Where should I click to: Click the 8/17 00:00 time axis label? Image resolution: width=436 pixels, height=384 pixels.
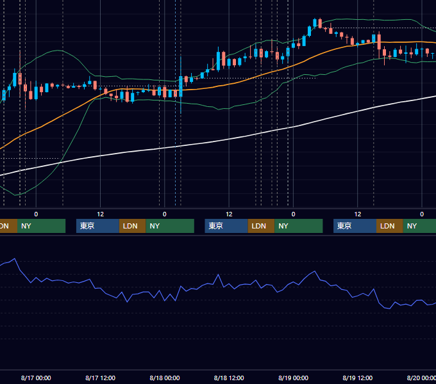pos(36,378)
